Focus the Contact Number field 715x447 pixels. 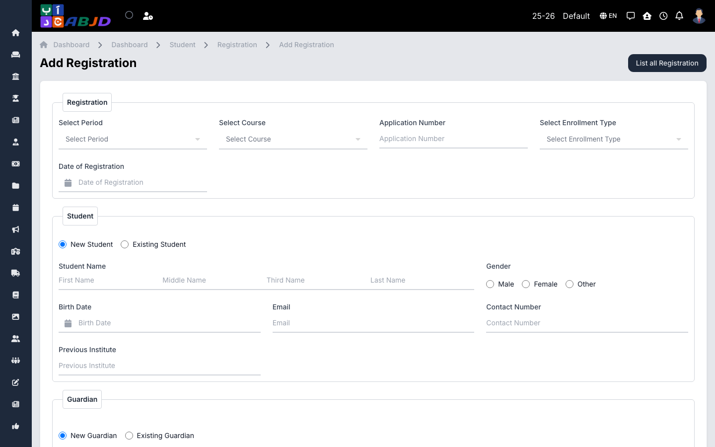[587, 323]
